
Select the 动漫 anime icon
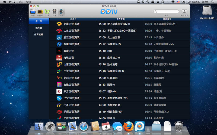click(47, 12)
